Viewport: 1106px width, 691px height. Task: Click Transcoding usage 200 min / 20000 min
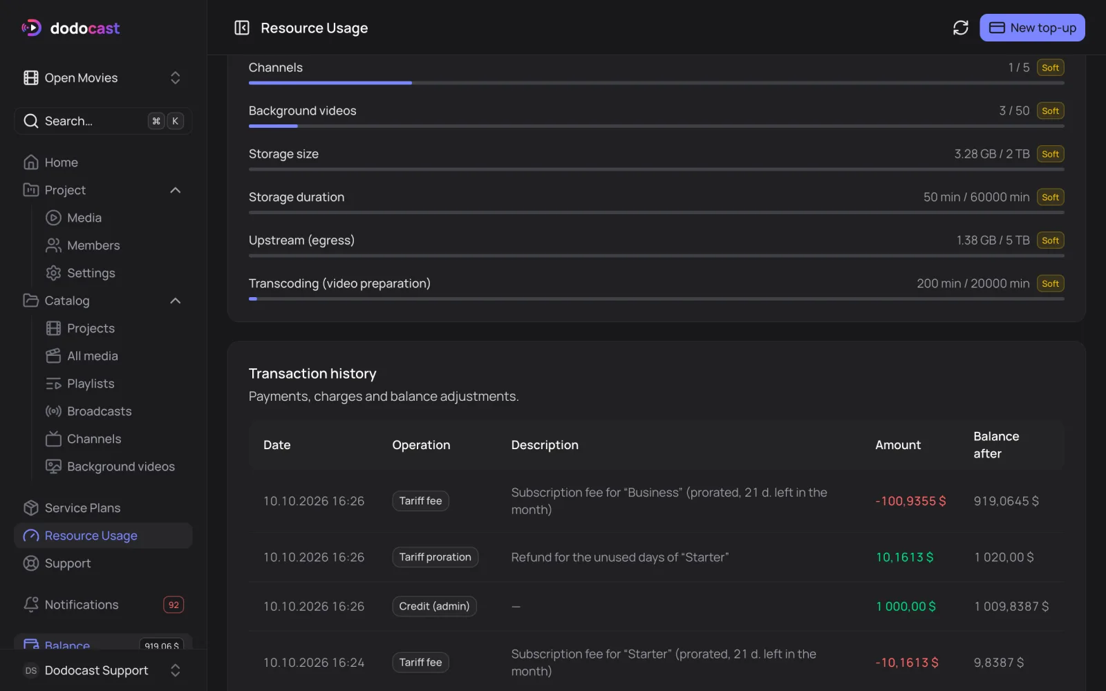(973, 283)
